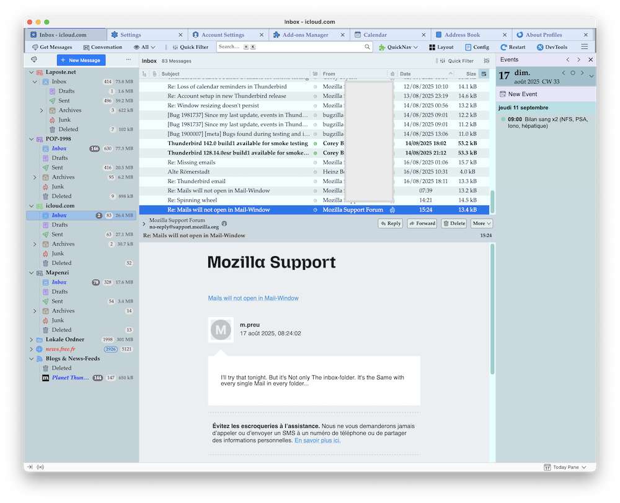The height and width of the screenshot is (503, 620).
Task: Switch to the Address Book tab
Action: click(x=462, y=35)
